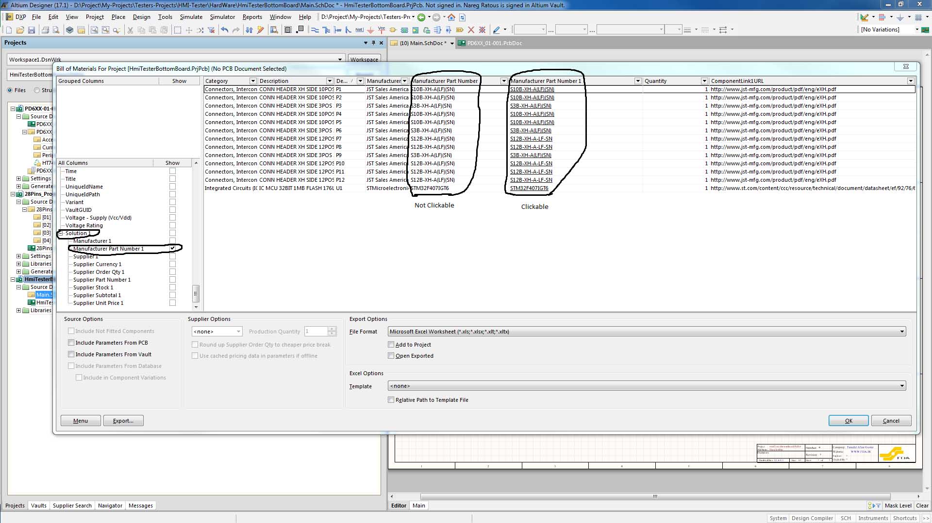Screen dimensions: 932x523
Task: Click the STM32F407IGT6 part number link
Action: click(529, 188)
